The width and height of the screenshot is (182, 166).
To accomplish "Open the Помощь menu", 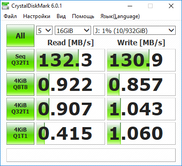I will pos(83,16).
